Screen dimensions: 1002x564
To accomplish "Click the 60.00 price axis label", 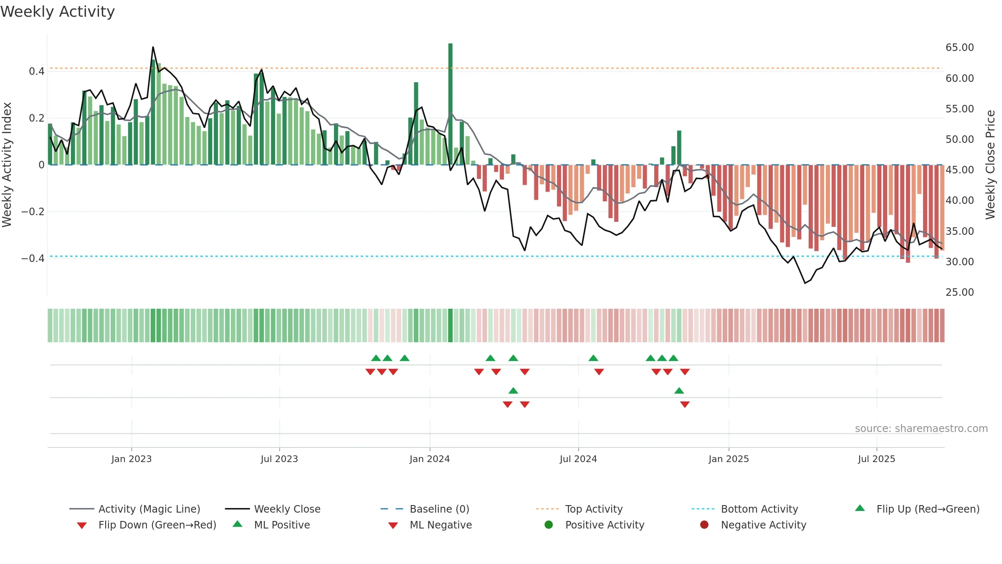I will pos(959,78).
